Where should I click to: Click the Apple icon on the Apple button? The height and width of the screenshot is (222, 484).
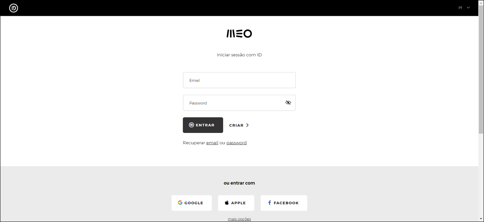click(x=227, y=202)
